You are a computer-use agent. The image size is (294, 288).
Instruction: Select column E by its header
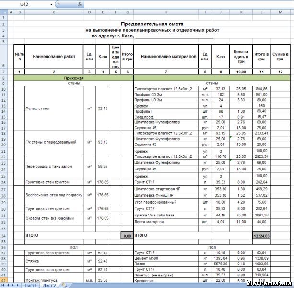click(103, 12)
